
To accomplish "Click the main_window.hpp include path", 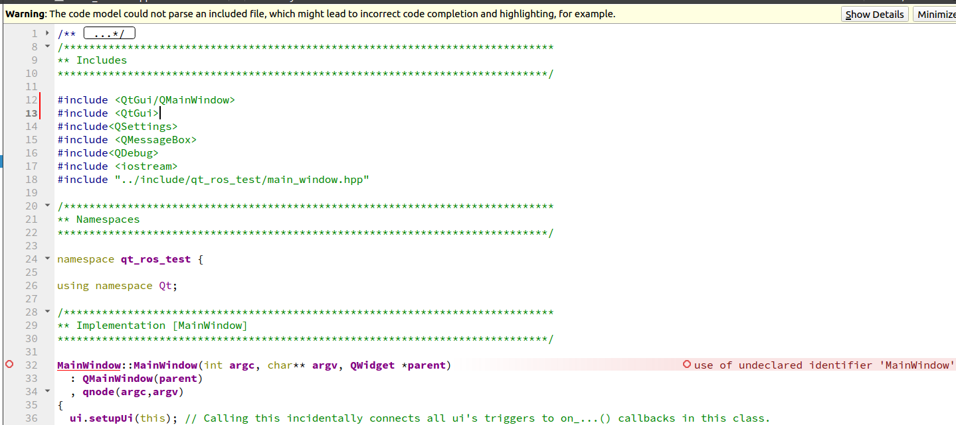I will tap(242, 180).
